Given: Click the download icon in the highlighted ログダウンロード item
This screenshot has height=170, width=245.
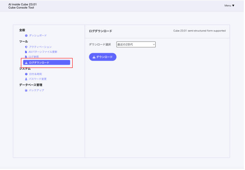Looking at the screenshot, I should [x=26, y=62].
